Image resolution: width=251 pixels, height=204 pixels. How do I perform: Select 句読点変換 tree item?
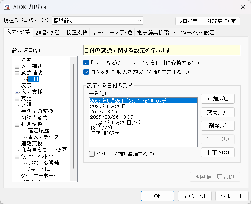34,118
